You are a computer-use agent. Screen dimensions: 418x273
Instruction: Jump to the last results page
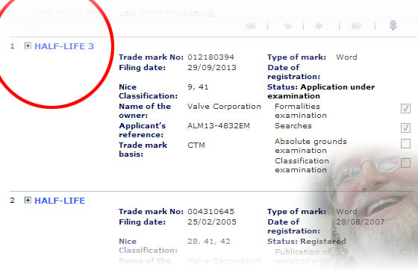[357, 26]
